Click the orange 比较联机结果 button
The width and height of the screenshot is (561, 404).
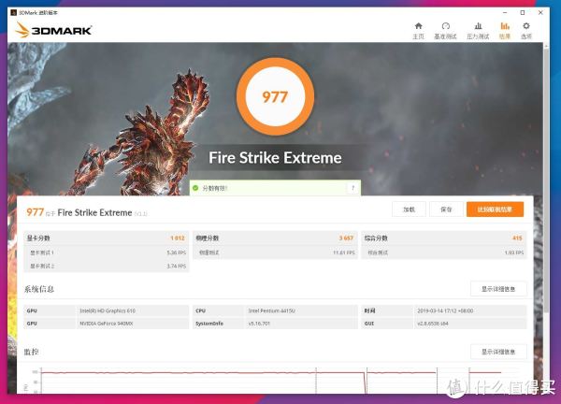(495, 209)
